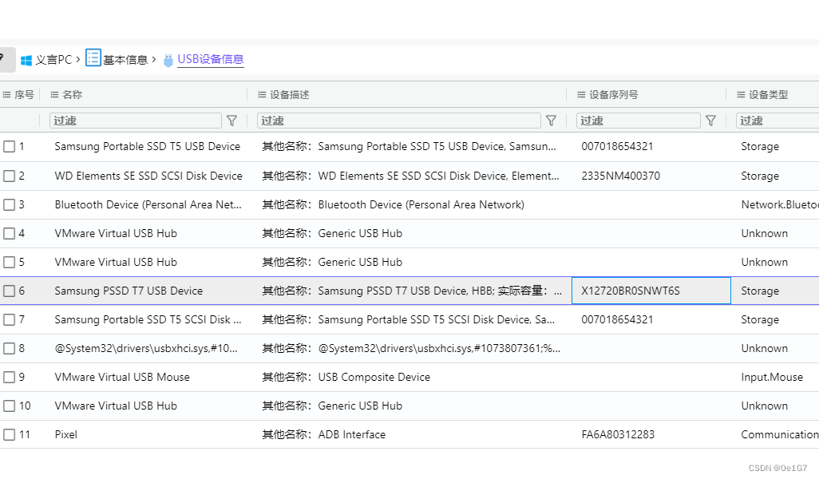Viewport: 819px width, 479px height.
Task: Sort by the 设备类型 column header
Action: coord(769,94)
